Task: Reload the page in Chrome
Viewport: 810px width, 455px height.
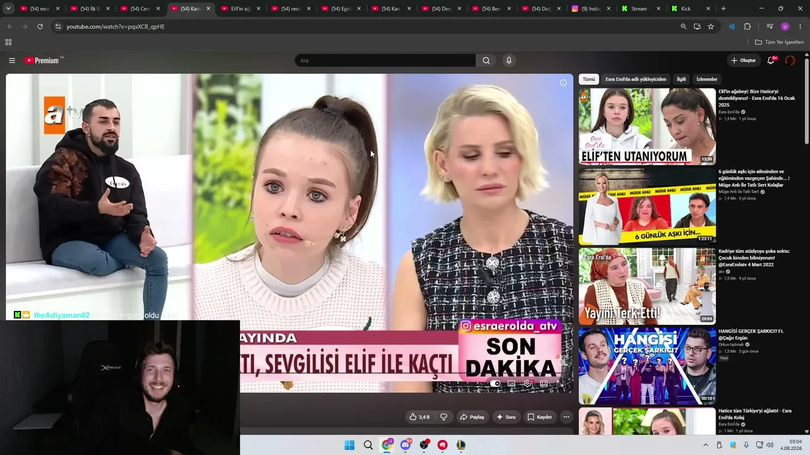Action: coord(40,27)
